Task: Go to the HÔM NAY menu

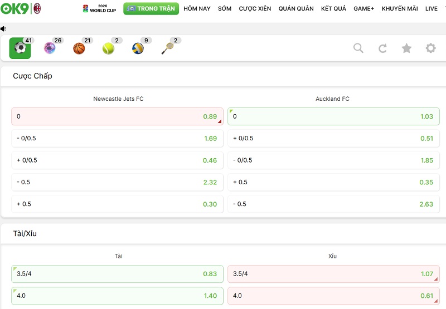Action: tap(197, 9)
